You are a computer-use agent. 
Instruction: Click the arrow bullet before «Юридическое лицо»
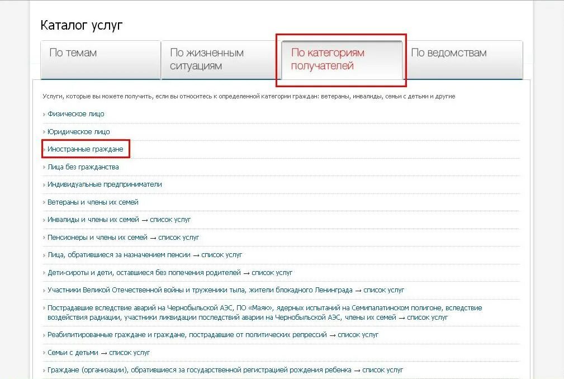(44, 132)
